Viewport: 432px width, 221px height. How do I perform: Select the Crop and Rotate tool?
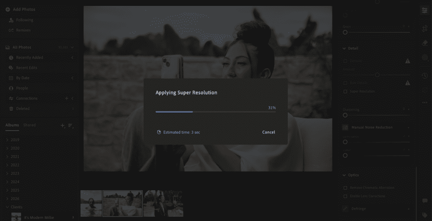coord(425,28)
